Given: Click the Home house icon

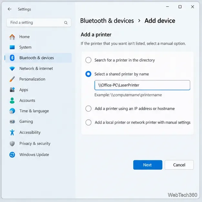Looking at the screenshot, I should [x=12, y=37].
